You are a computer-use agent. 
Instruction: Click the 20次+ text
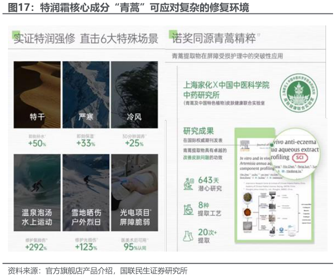coord(207,232)
